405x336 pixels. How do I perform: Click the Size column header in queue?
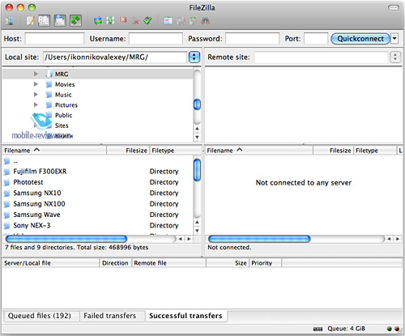tap(228, 263)
